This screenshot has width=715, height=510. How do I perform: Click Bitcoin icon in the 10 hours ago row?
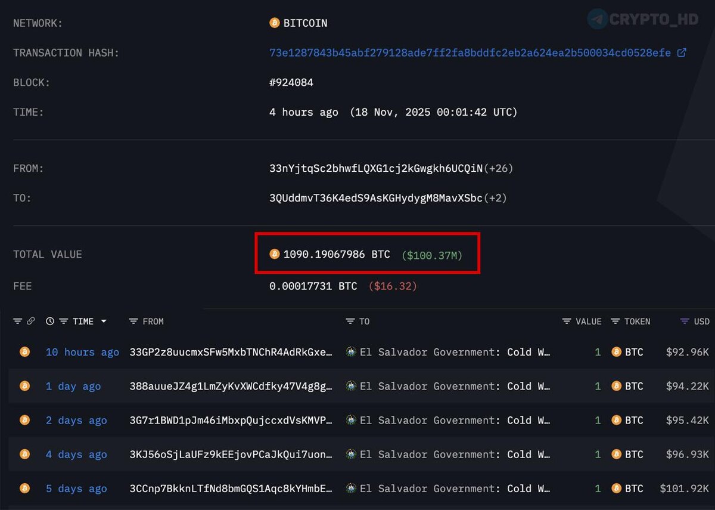pos(24,352)
